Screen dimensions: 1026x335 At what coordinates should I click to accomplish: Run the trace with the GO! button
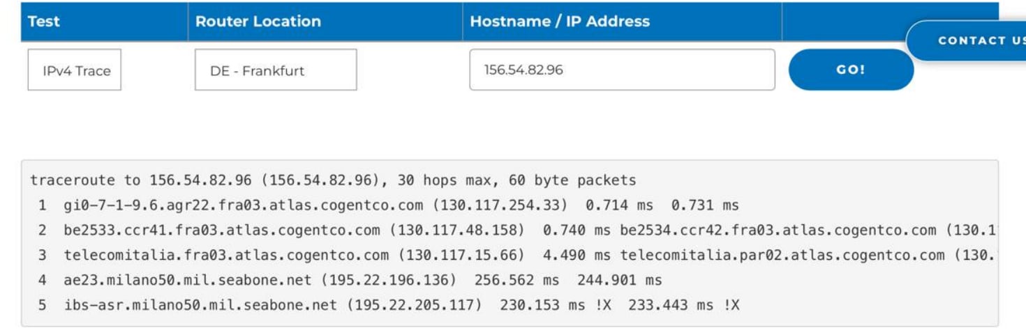[851, 70]
